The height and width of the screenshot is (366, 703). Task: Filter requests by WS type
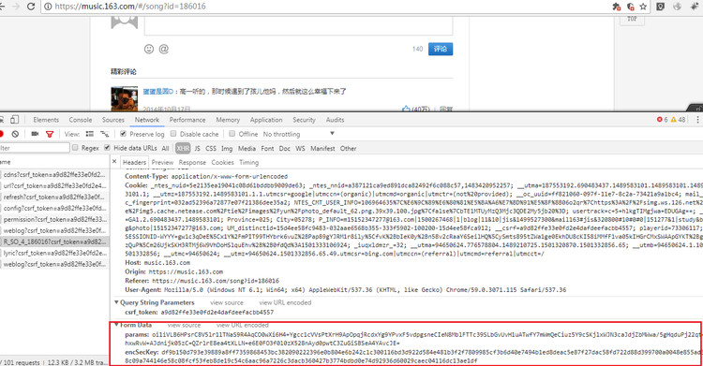[300, 148]
